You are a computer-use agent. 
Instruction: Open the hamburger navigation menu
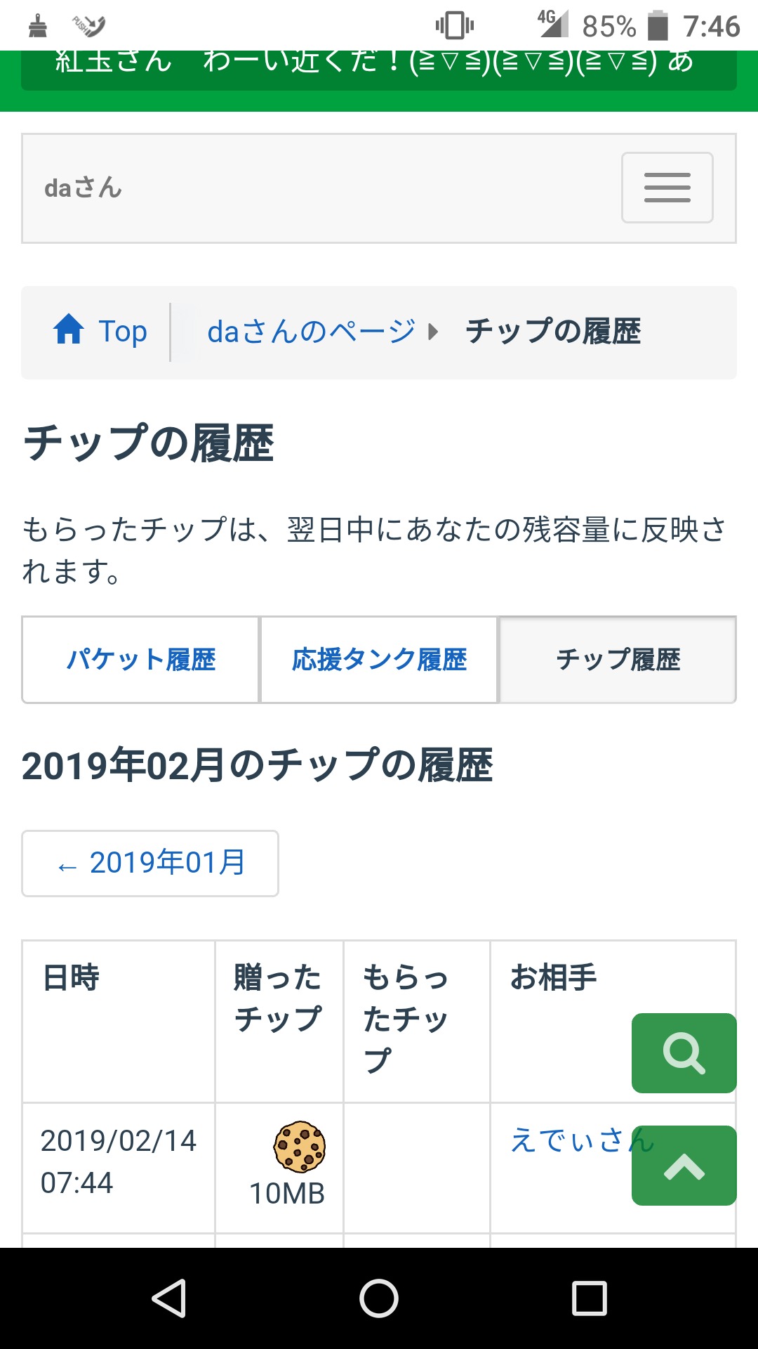tap(667, 188)
